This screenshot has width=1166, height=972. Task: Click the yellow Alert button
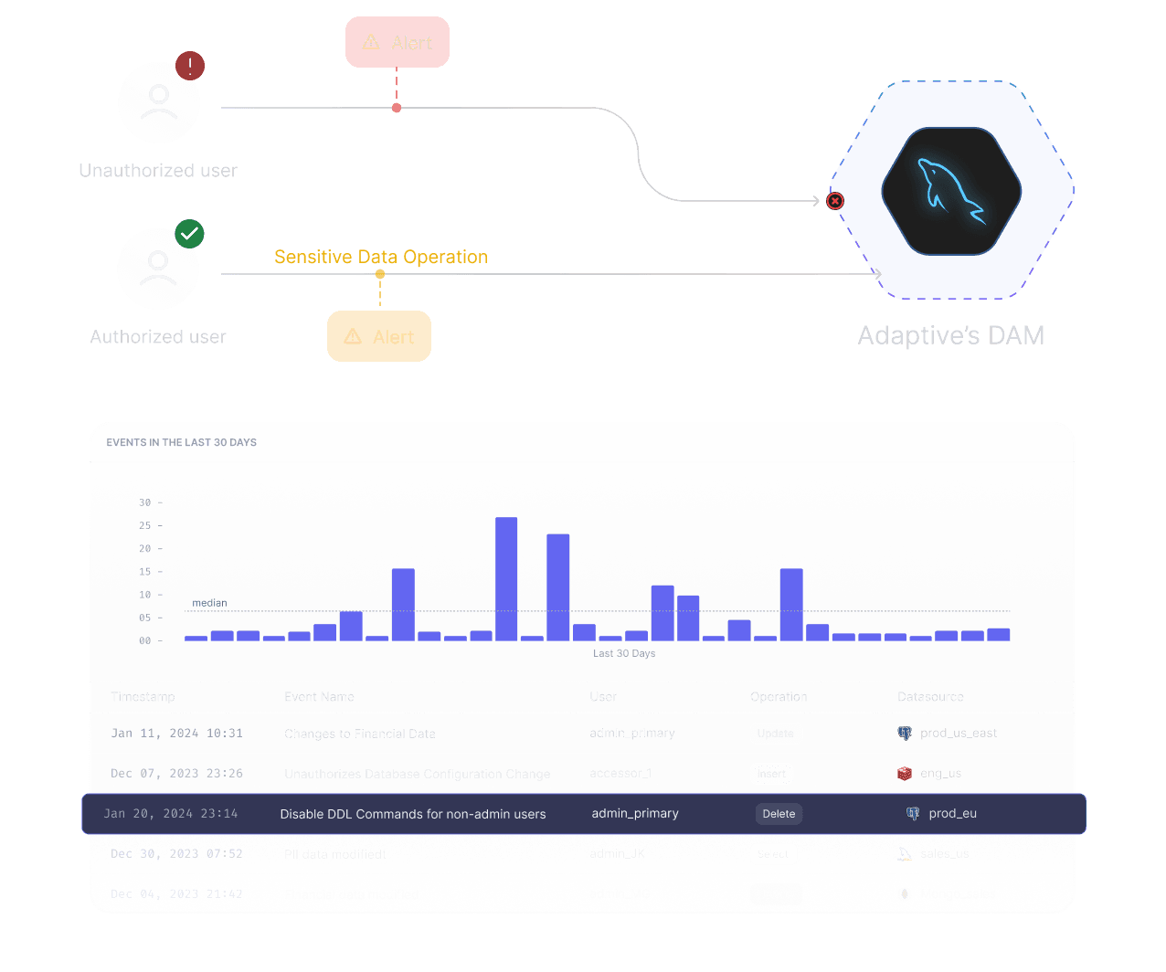tap(379, 336)
